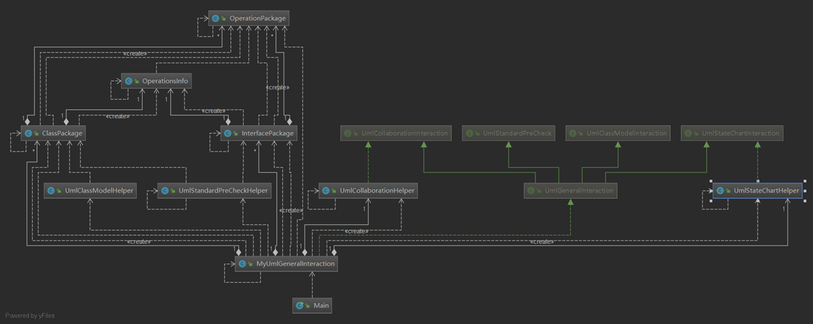Viewport: 813px width, 324px height.
Task: Click the class icon on ClassPackage node
Action: 28,133
